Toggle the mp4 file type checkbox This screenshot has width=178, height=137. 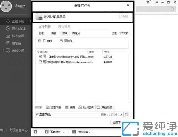39,41
